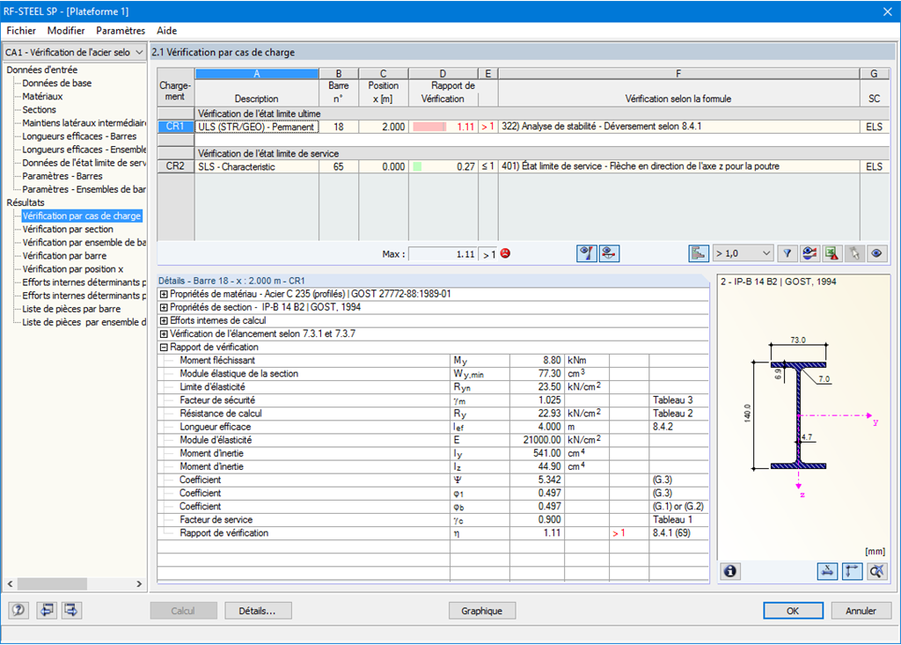This screenshot has height=645, width=901.
Task: Click red failed-check indicator next to Max
Action: click(505, 253)
